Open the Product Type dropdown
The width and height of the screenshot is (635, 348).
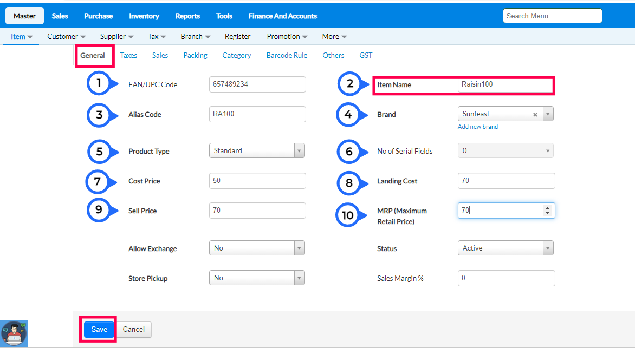click(x=257, y=151)
